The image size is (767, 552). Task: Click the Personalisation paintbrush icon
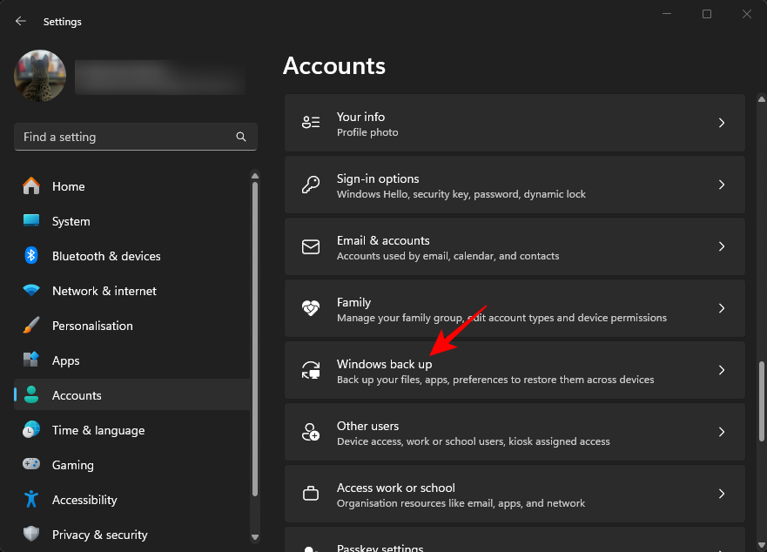click(x=31, y=326)
